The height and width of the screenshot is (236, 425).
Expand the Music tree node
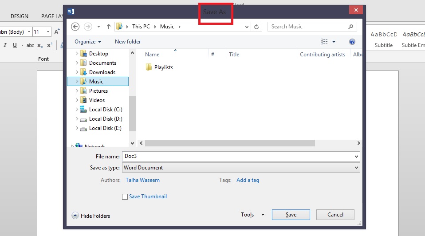point(77,81)
